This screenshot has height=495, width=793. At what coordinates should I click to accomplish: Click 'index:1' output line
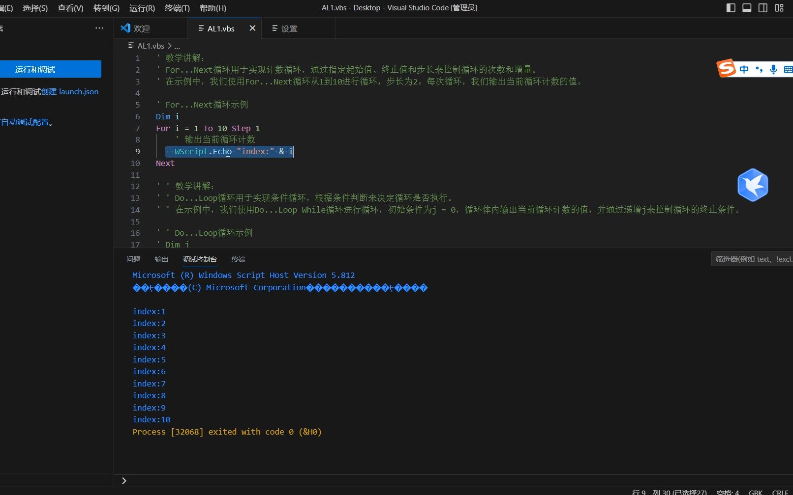point(149,311)
